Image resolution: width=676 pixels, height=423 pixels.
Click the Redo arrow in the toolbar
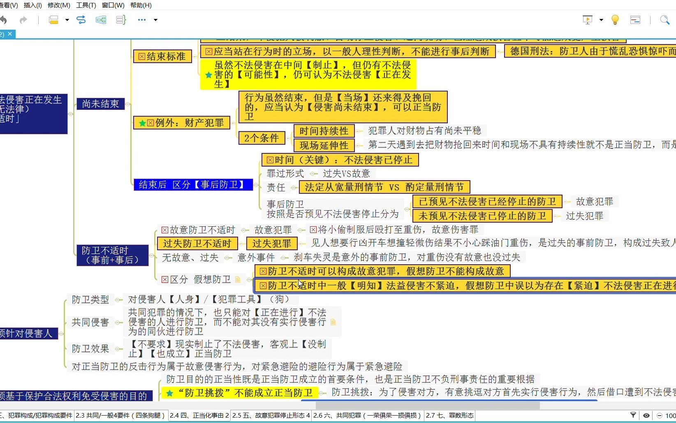[23, 20]
